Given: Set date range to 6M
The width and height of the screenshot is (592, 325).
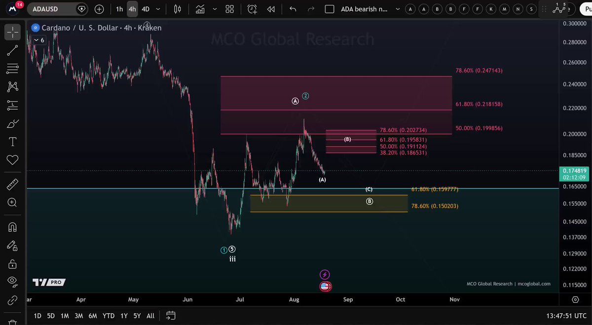Looking at the screenshot, I should pyautogui.click(x=93, y=316).
